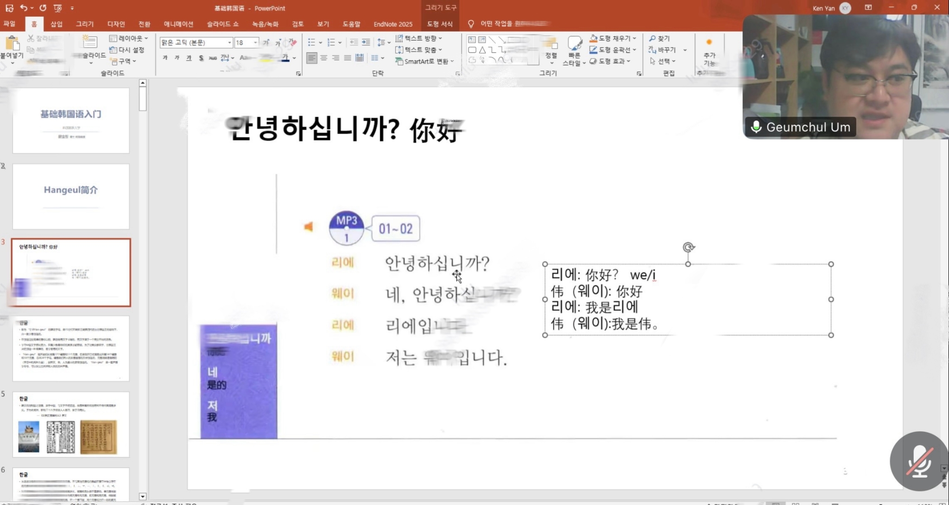The image size is (949, 505).
Task: Expand the font size dropdown
Action: 255,42
